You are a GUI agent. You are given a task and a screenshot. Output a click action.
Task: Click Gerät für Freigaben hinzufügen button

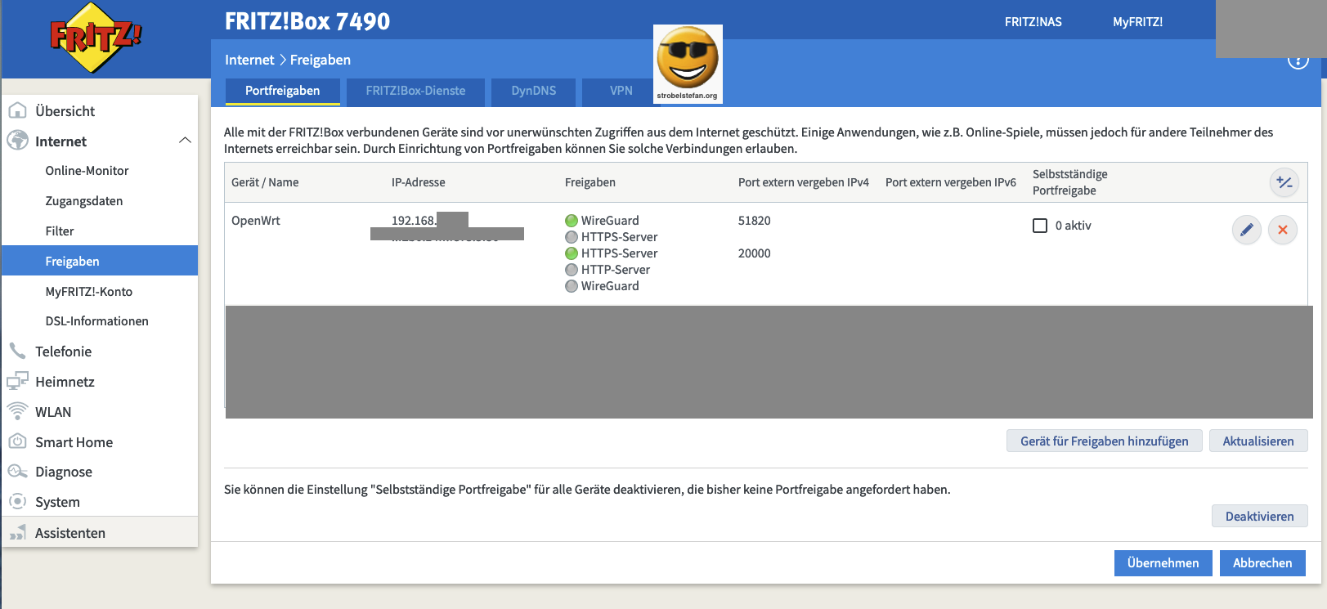[x=1104, y=441]
